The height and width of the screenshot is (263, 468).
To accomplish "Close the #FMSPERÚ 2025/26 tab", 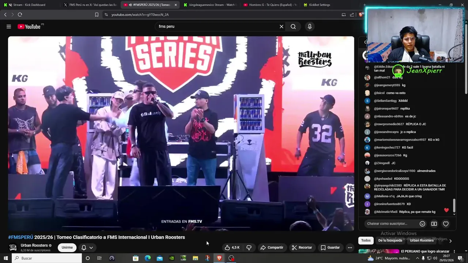I will coord(175,5).
